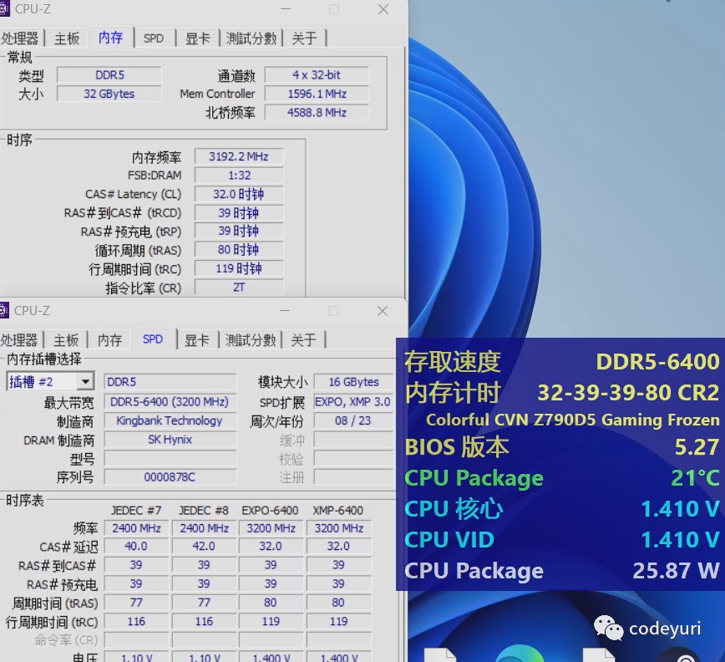
Task: Click tRC 116 cell under JEDEC #8
Action: point(204,621)
